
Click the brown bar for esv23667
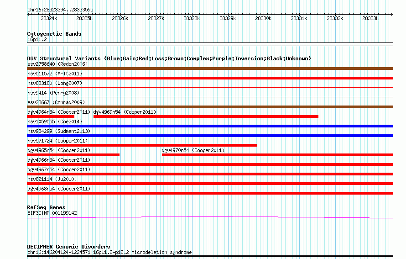pyautogui.click(x=210, y=107)
